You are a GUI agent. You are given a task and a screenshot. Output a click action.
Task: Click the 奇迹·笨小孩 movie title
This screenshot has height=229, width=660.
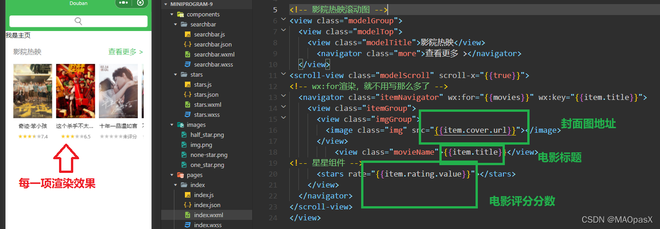(32, 126)
